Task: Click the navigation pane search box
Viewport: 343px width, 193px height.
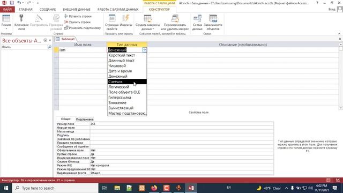Action: pyautogui.click(x=25, y=47)
